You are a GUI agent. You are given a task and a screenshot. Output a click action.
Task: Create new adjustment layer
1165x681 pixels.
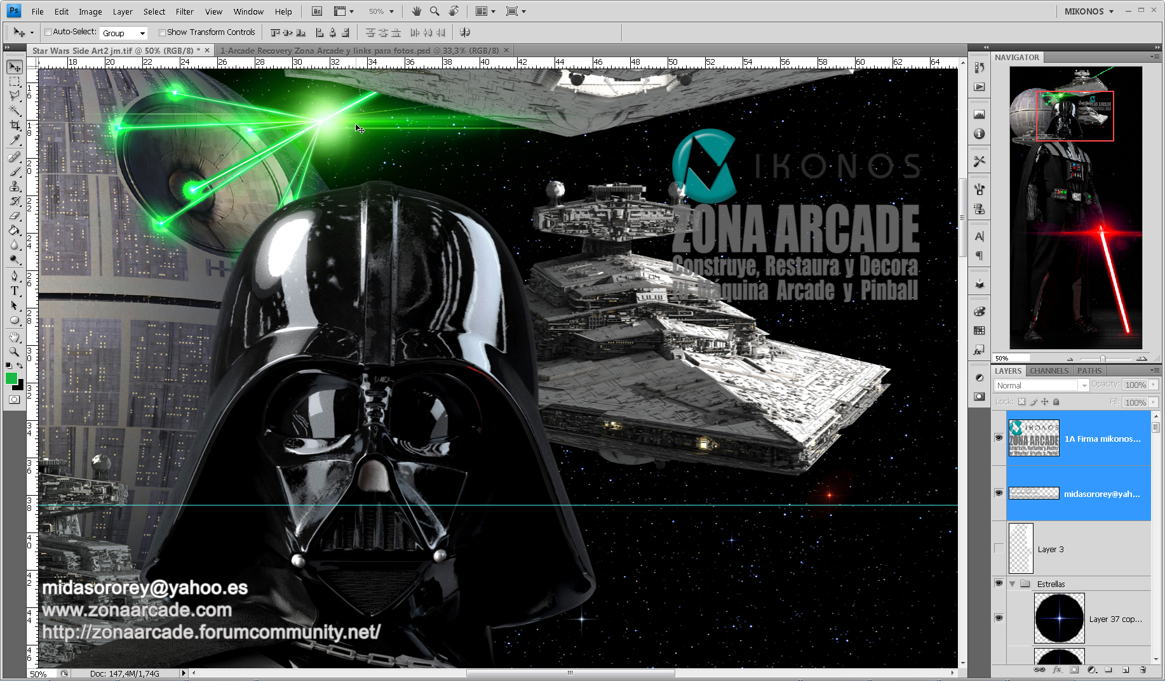pyautogui.click(x=1091, y=670)
